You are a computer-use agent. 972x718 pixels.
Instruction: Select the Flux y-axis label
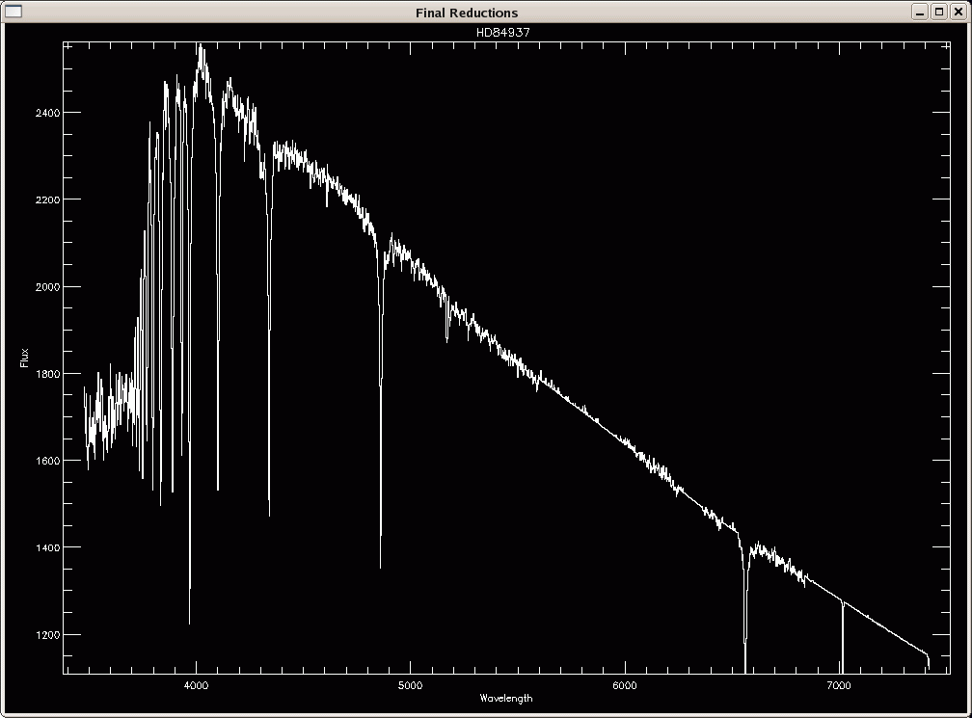(24, 359)
